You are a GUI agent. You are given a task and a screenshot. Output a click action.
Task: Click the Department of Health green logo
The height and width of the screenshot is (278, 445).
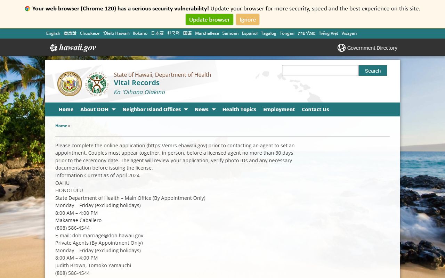click(x=97, y=84)
